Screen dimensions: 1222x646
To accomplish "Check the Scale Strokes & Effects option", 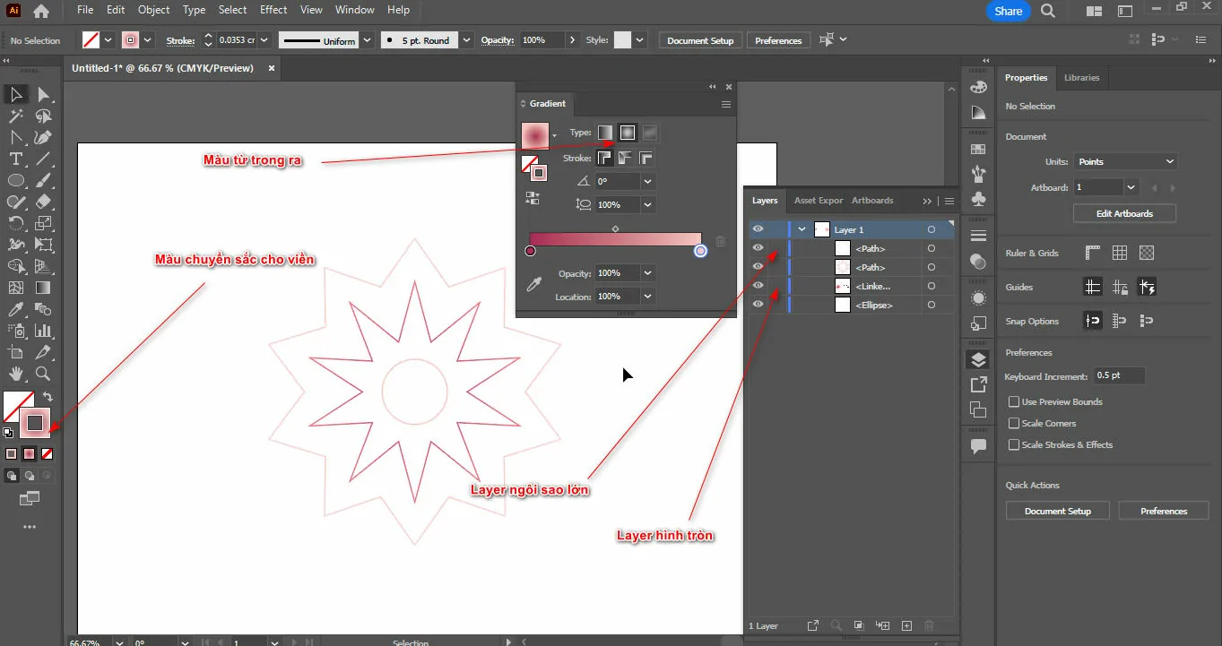I will 1014,445.
